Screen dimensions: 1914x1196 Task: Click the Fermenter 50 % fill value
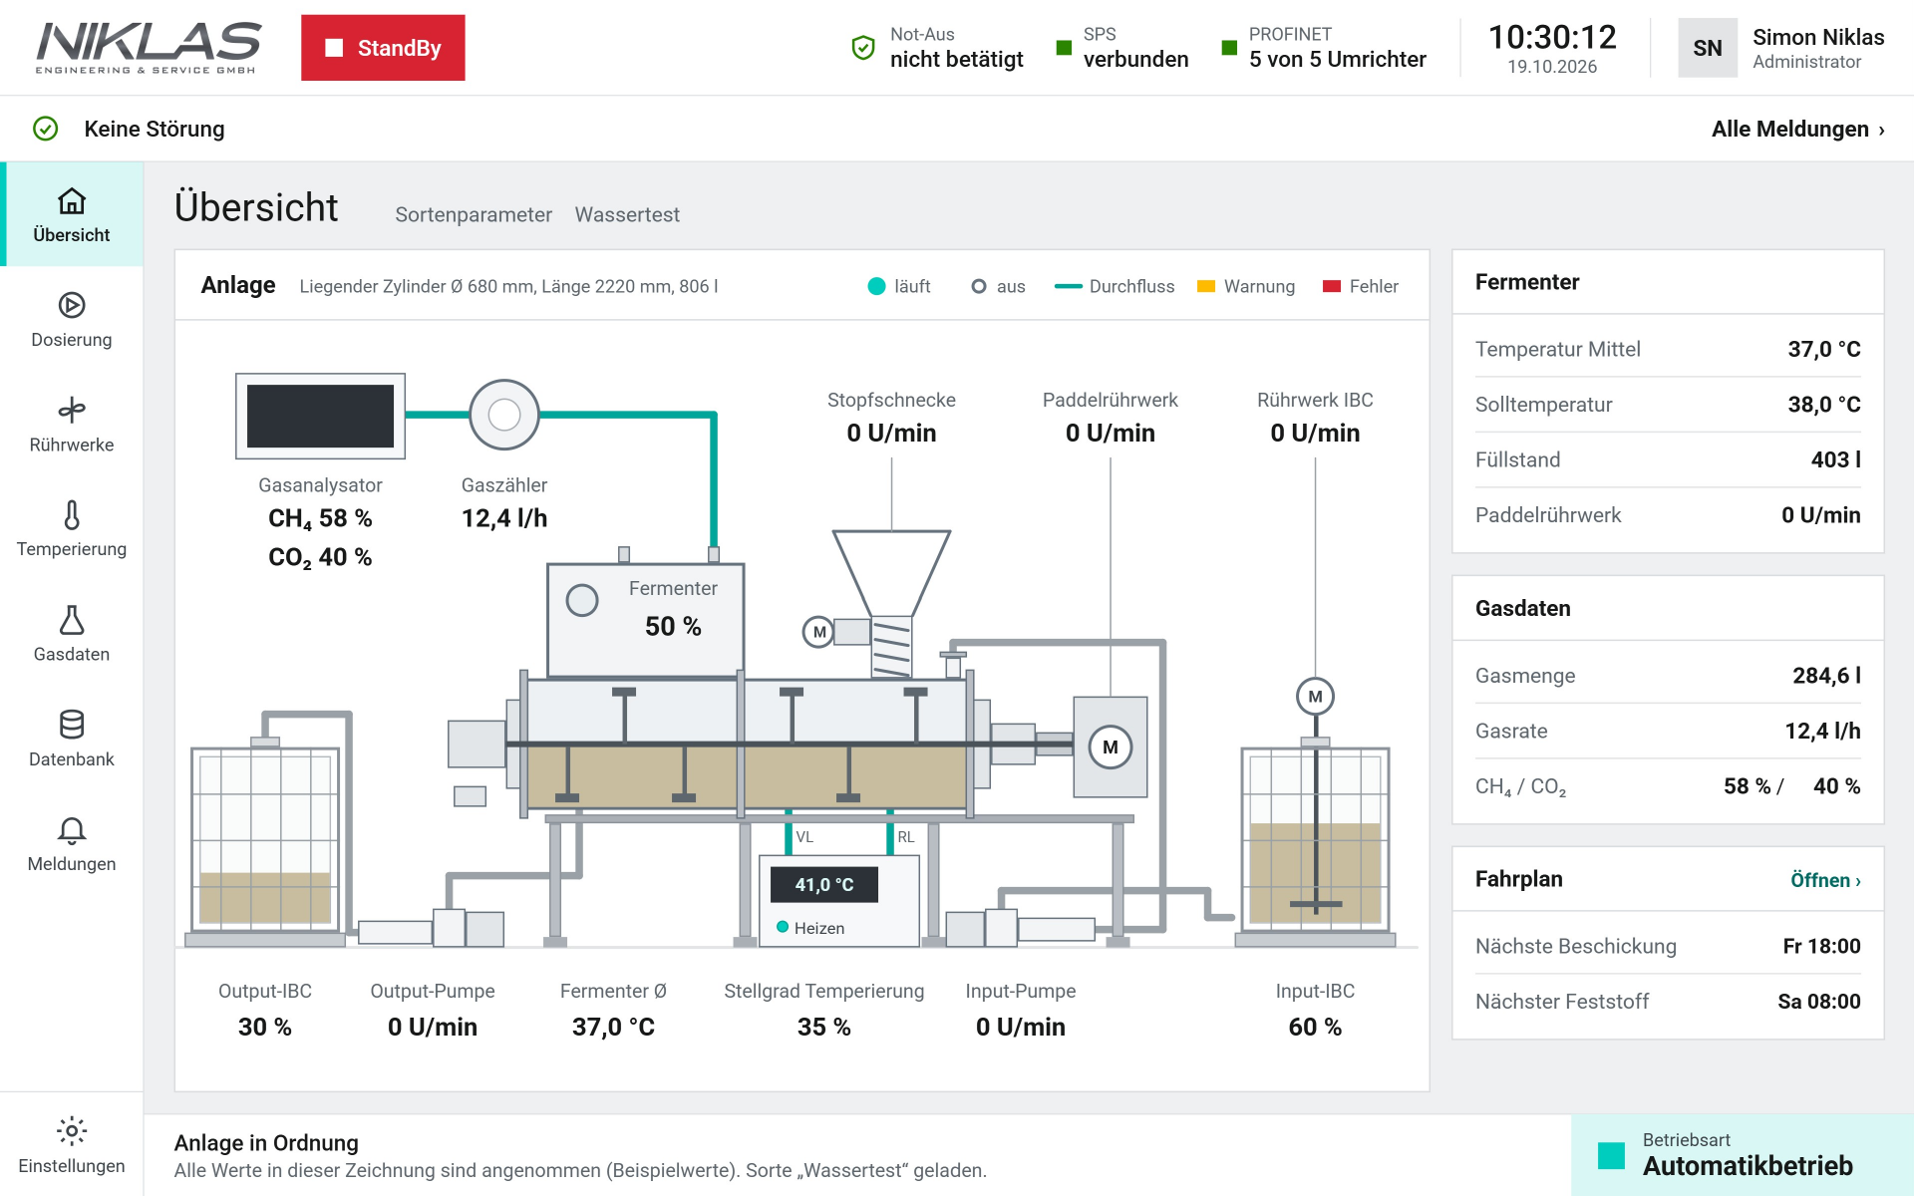point(673,626)
